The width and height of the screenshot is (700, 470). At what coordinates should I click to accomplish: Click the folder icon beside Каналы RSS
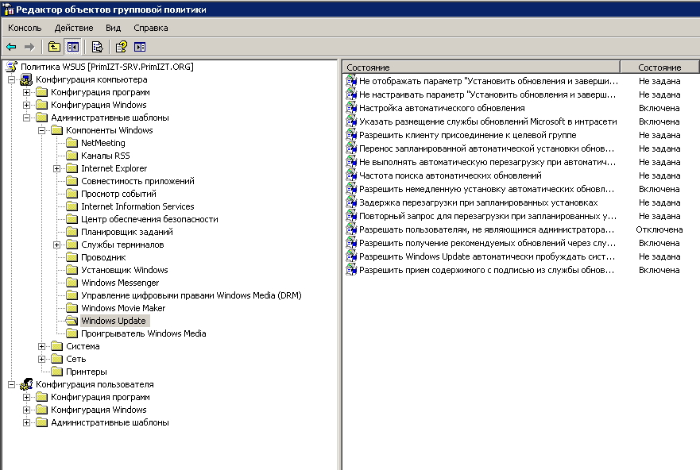tap(72, 156)
